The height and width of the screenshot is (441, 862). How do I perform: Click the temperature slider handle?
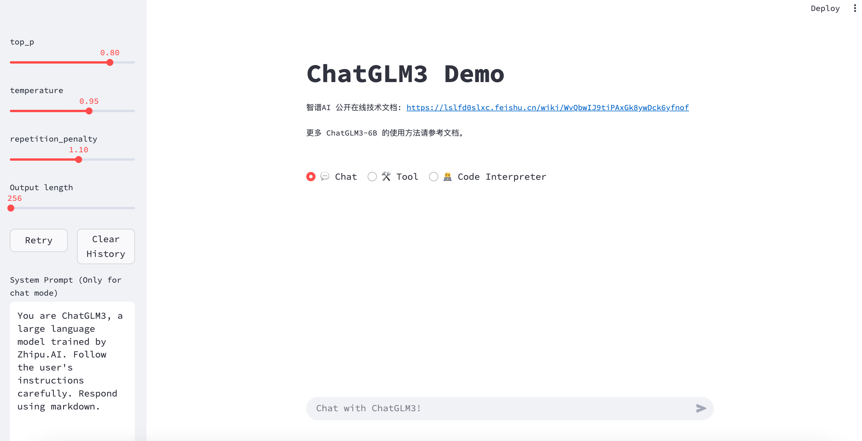tap(89, 111)
